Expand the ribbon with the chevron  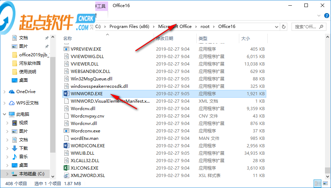coord(319,16)
